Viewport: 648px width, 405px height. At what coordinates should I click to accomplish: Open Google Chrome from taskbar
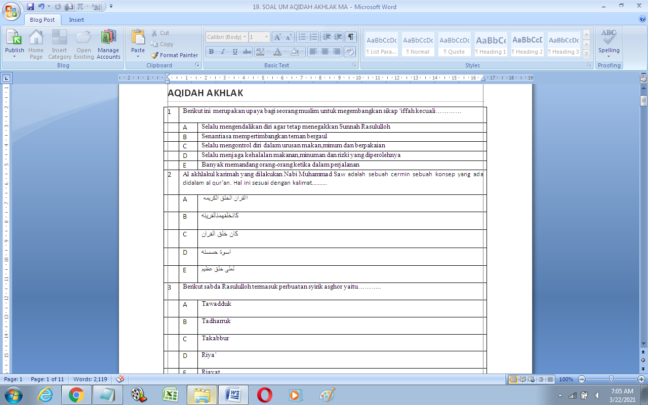click(x=76, y=395)
